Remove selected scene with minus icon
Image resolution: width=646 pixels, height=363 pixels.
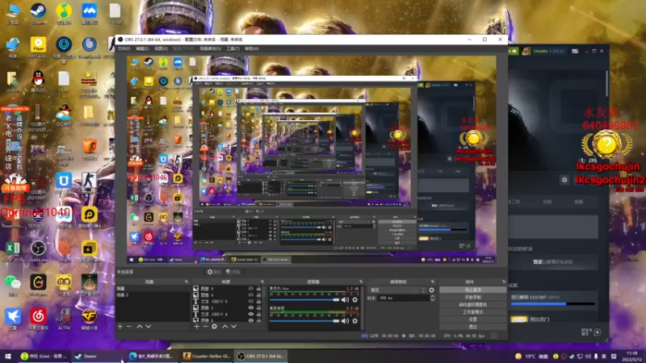click(x=129, y=327)
